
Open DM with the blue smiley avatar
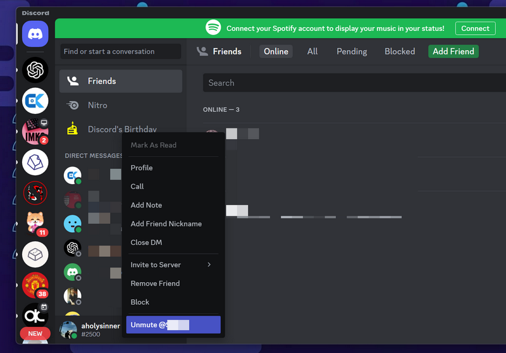click(x=73, y=223)
